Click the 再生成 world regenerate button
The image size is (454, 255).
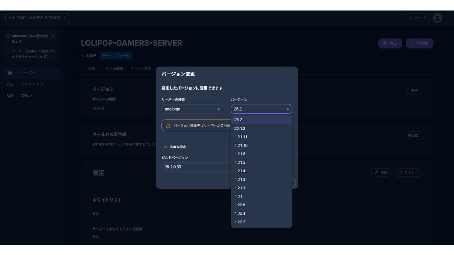click(x=413, y=136)
